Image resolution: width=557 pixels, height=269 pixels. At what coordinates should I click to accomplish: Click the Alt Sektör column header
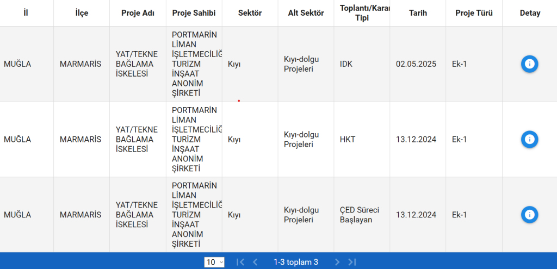click(x=306, y=13)
